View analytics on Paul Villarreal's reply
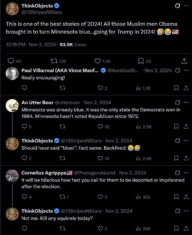This screenshot has width=192, height=235. [x=138, y=88]
